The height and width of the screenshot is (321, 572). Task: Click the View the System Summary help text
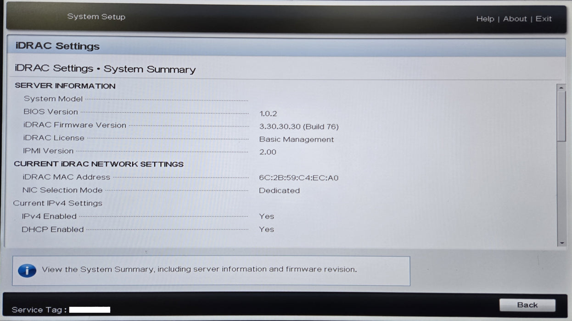[x=199, y=269]
